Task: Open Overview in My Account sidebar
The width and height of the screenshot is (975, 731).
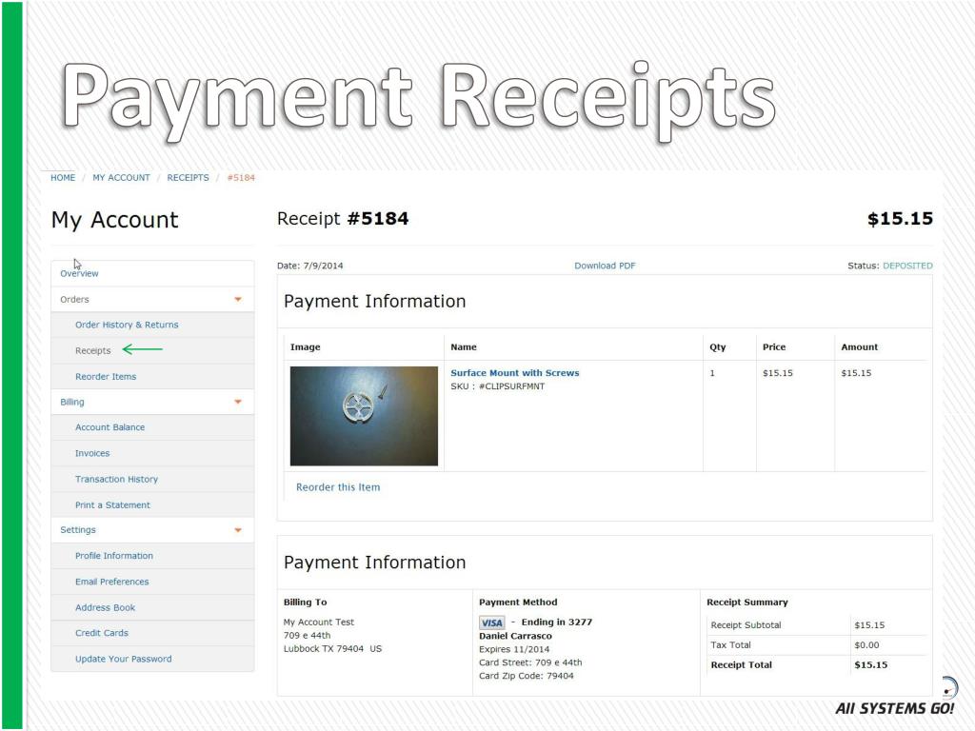Action: [x=79, y=273]
